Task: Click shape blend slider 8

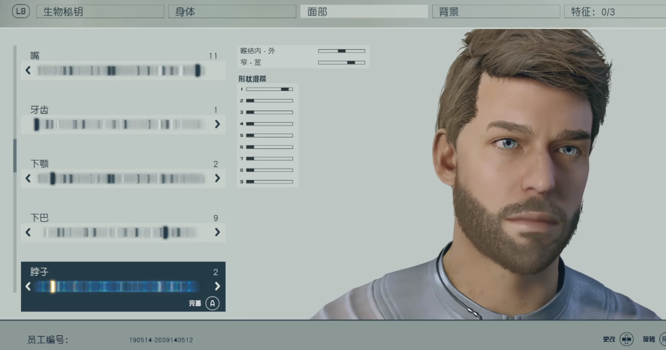Action: [x=270, y=170]
